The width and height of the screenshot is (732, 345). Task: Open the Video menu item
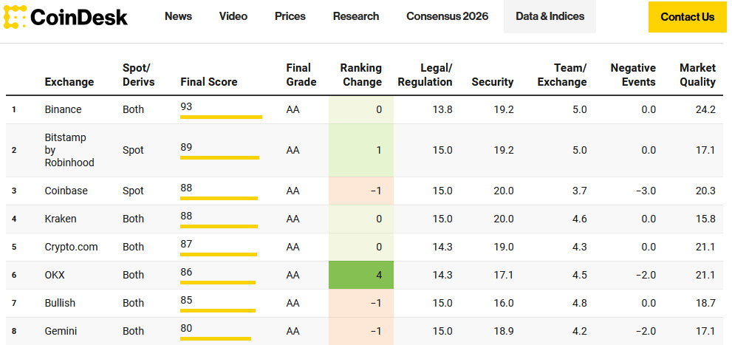(x=233, y=16)
